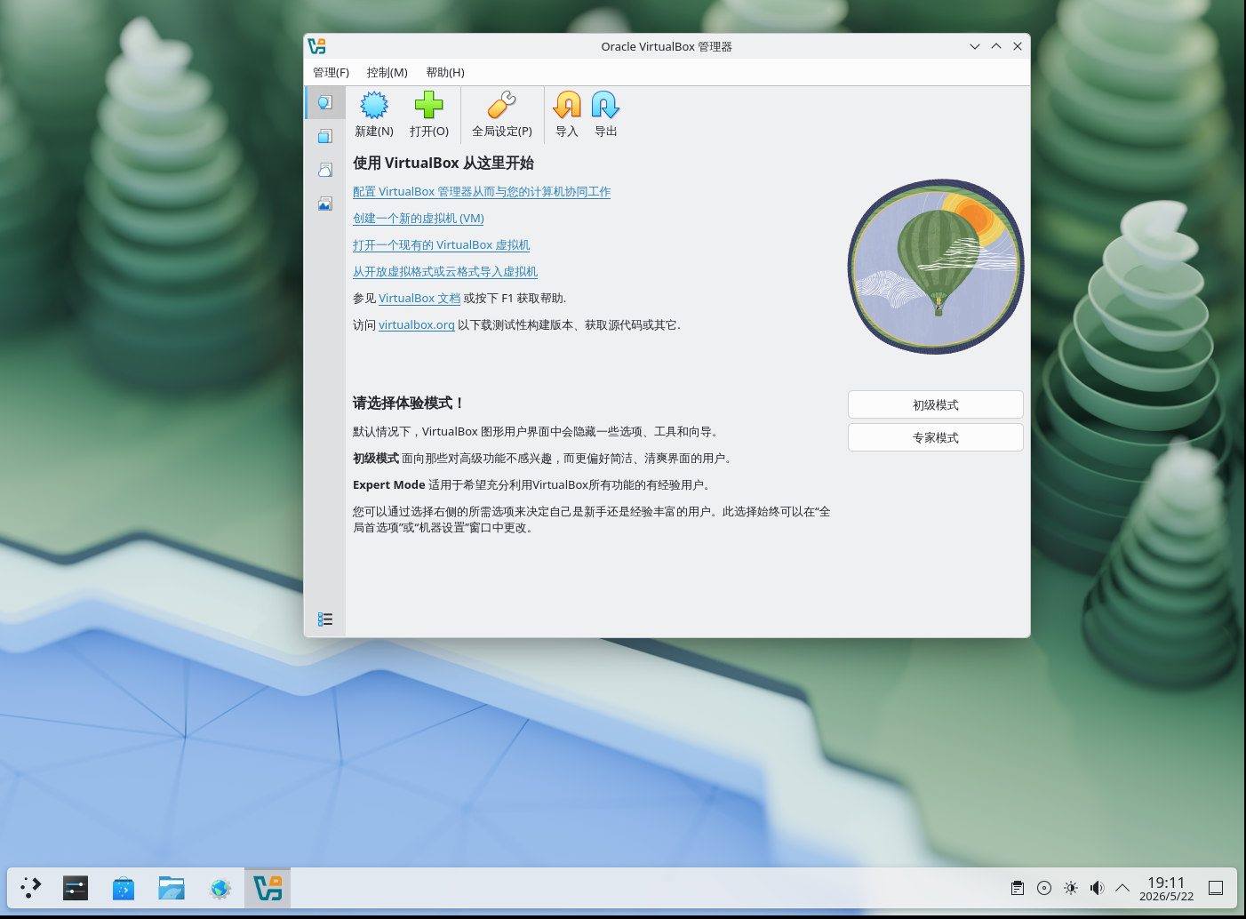
Task: Choose the 专家模式 button
Action: click(936, 437)
